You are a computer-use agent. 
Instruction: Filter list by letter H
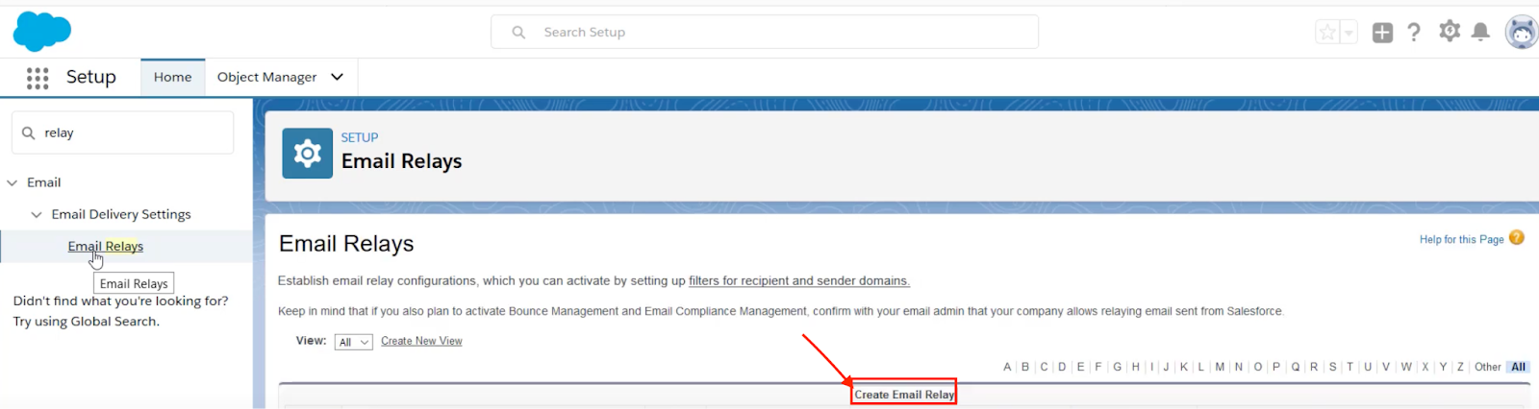tap(1136, 367)
